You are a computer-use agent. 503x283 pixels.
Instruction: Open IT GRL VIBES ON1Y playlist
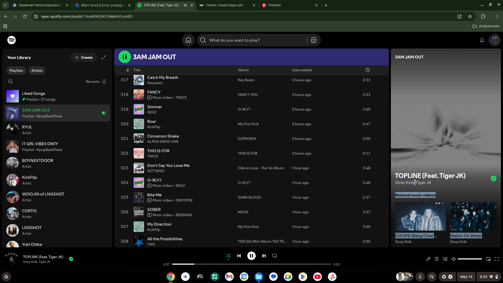point(57,146)
